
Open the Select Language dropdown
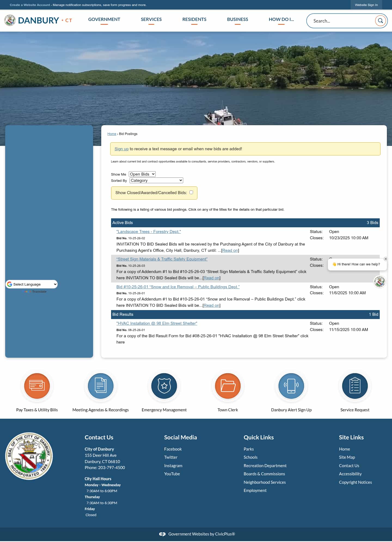point(32,284)
